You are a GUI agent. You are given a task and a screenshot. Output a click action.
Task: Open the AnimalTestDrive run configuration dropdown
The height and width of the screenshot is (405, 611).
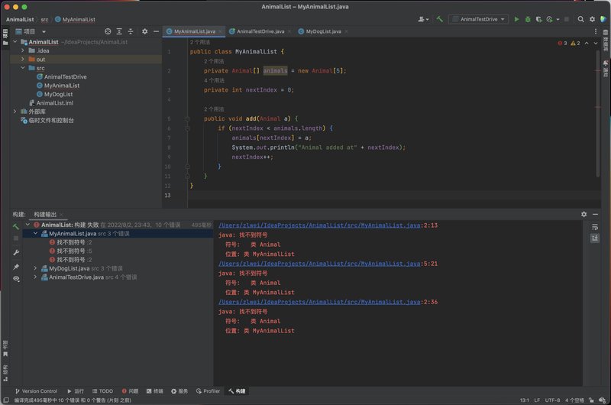point(479,19)
